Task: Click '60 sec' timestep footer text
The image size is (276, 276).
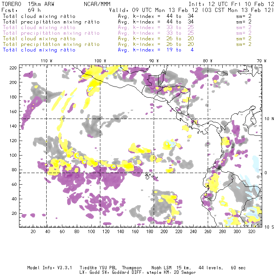Action: (x=238, y=268)
